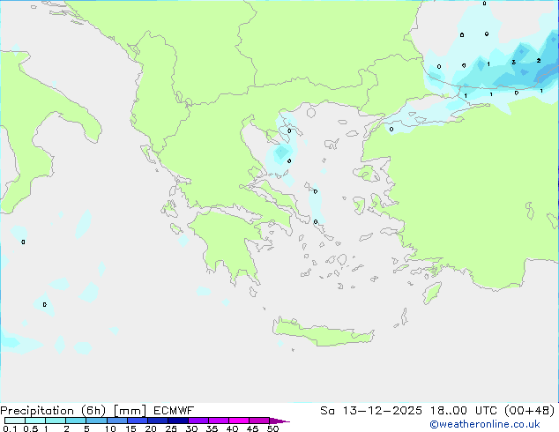Click the '2' precipitation value on the map
The width and height of the screenshot is (559, 432).
[539, 61]
